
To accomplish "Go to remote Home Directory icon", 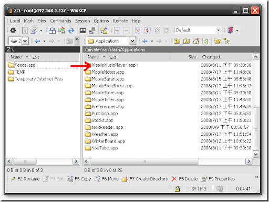I will click(196, 41).
